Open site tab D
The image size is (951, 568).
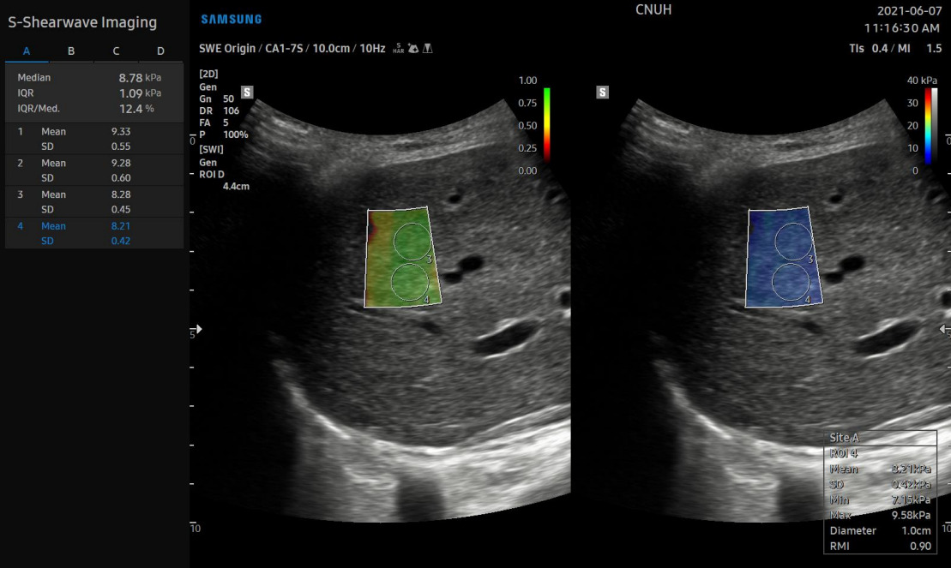160,51
